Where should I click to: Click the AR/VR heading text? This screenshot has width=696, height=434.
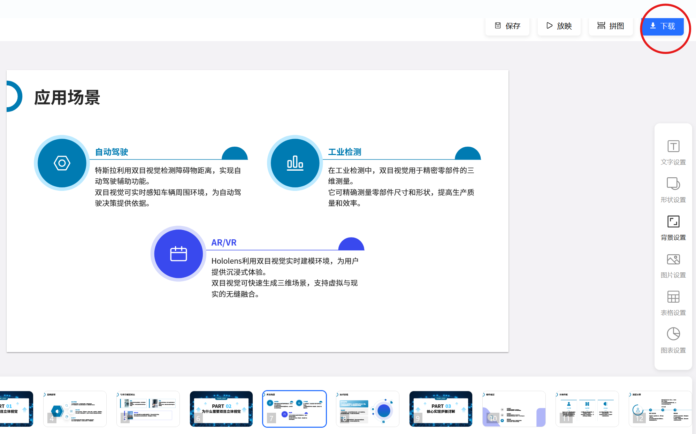click(x=224, y=243)
